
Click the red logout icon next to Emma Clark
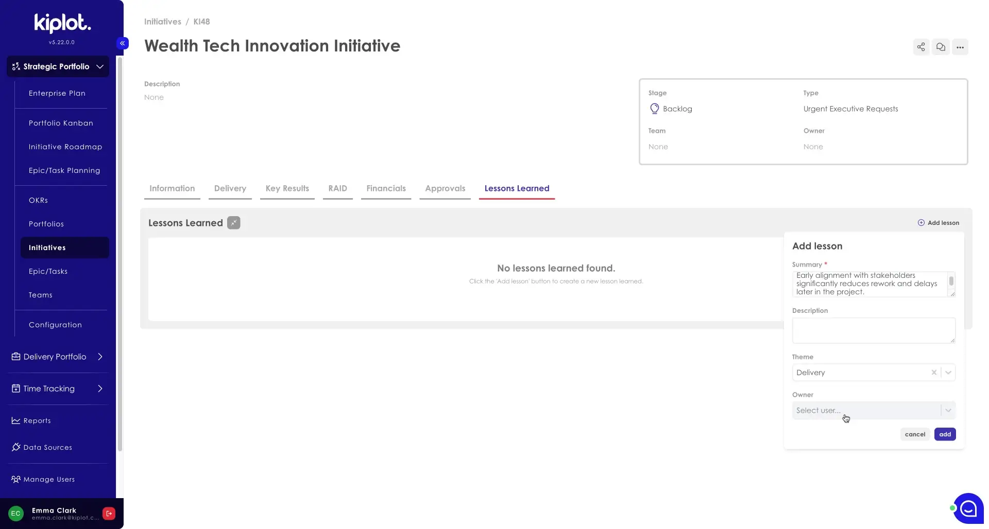109,513
